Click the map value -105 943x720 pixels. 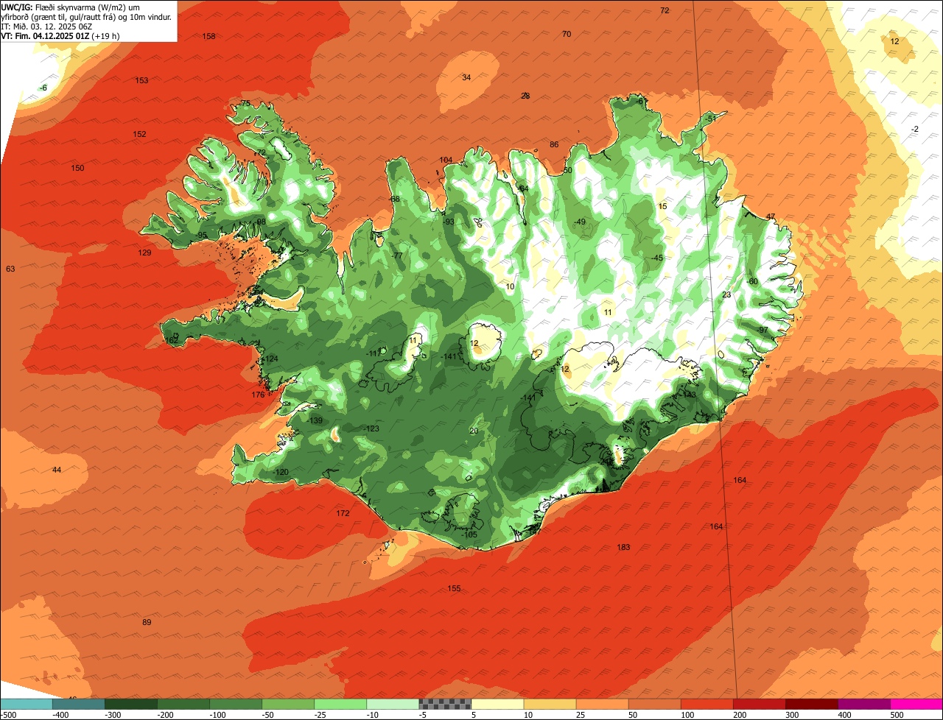point(469,534)
